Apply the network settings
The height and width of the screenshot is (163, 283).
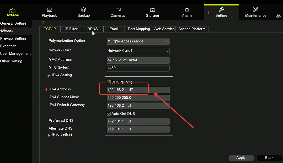(241, 158)
